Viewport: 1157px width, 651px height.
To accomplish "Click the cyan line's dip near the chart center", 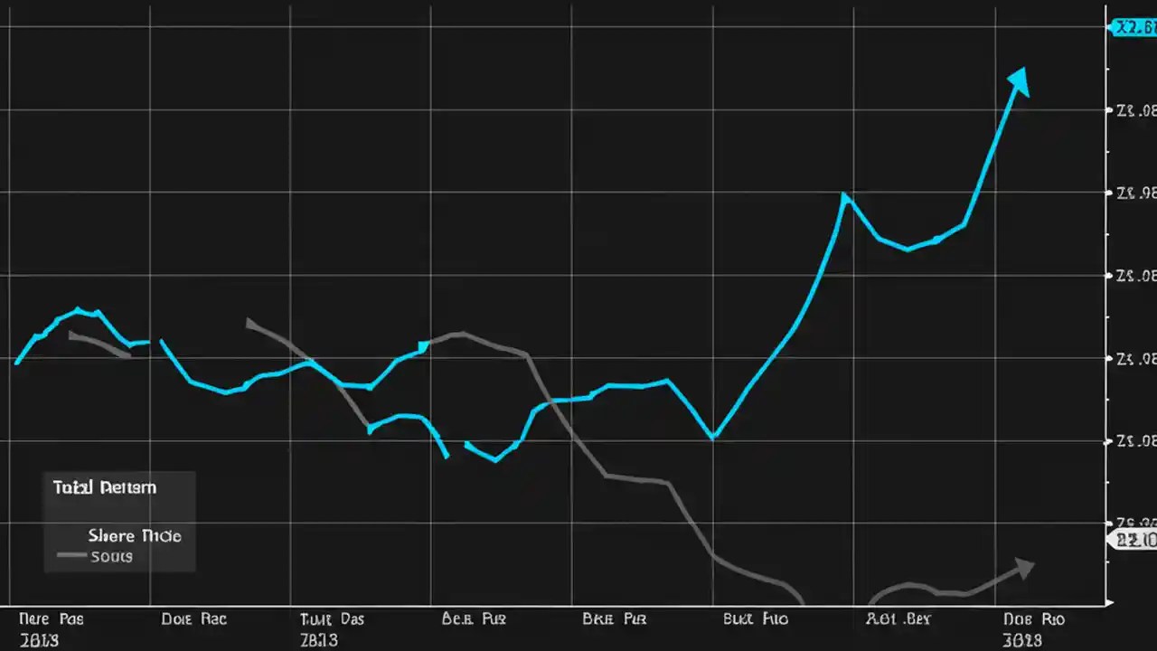I will [494, 459].
